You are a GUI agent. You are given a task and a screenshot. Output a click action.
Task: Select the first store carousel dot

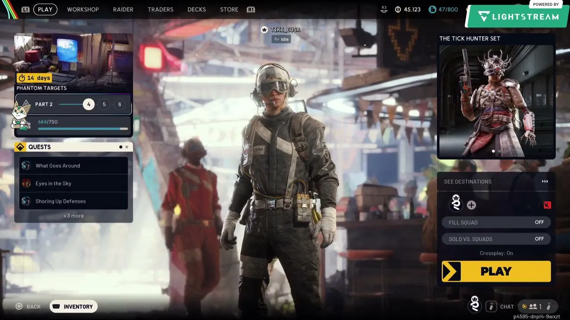493,152
